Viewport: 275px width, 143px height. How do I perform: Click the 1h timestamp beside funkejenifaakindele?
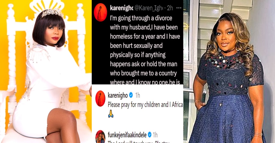pyautogui.click(x=155, y=135)
